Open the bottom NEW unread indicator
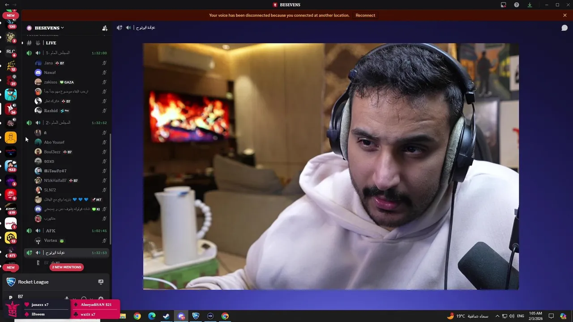The width and height of the screenshot is (573, 322). pyautogui.click(x=11, y=267)
